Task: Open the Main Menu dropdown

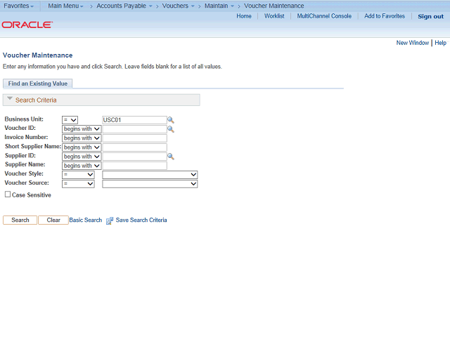Action: (x=65, y=6)
